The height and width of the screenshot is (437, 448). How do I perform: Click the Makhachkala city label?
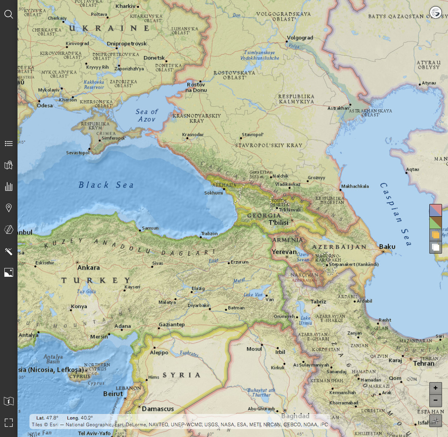click(x=355, y=186)
